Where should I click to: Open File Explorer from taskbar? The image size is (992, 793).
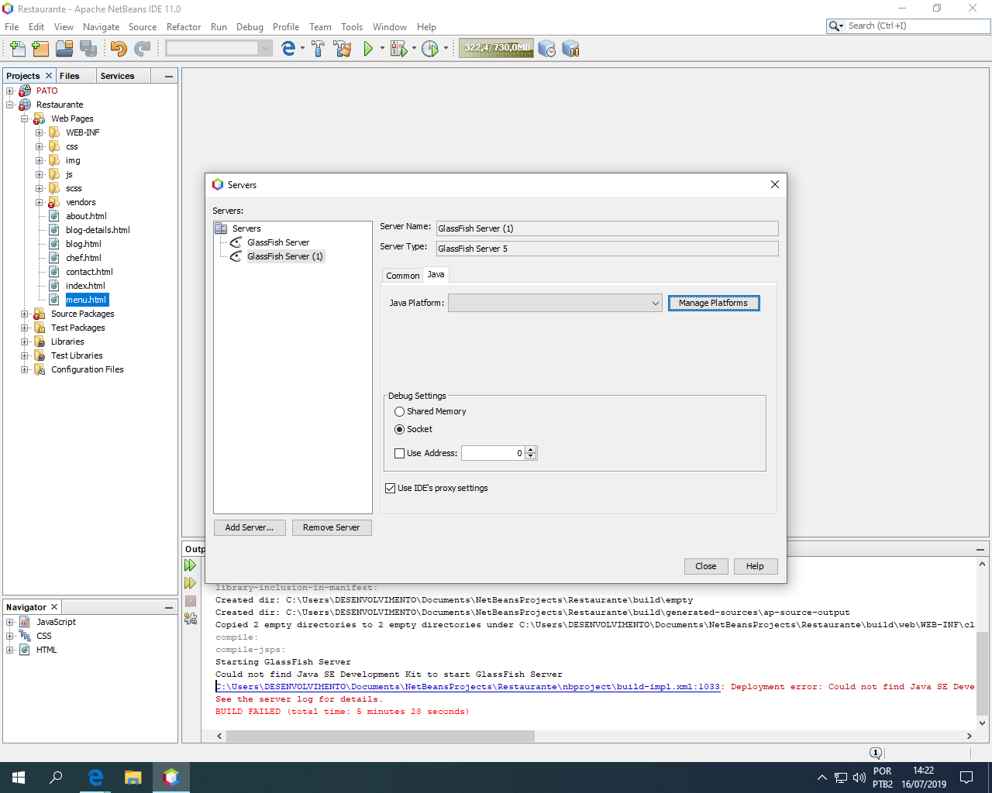coord(133,778)
